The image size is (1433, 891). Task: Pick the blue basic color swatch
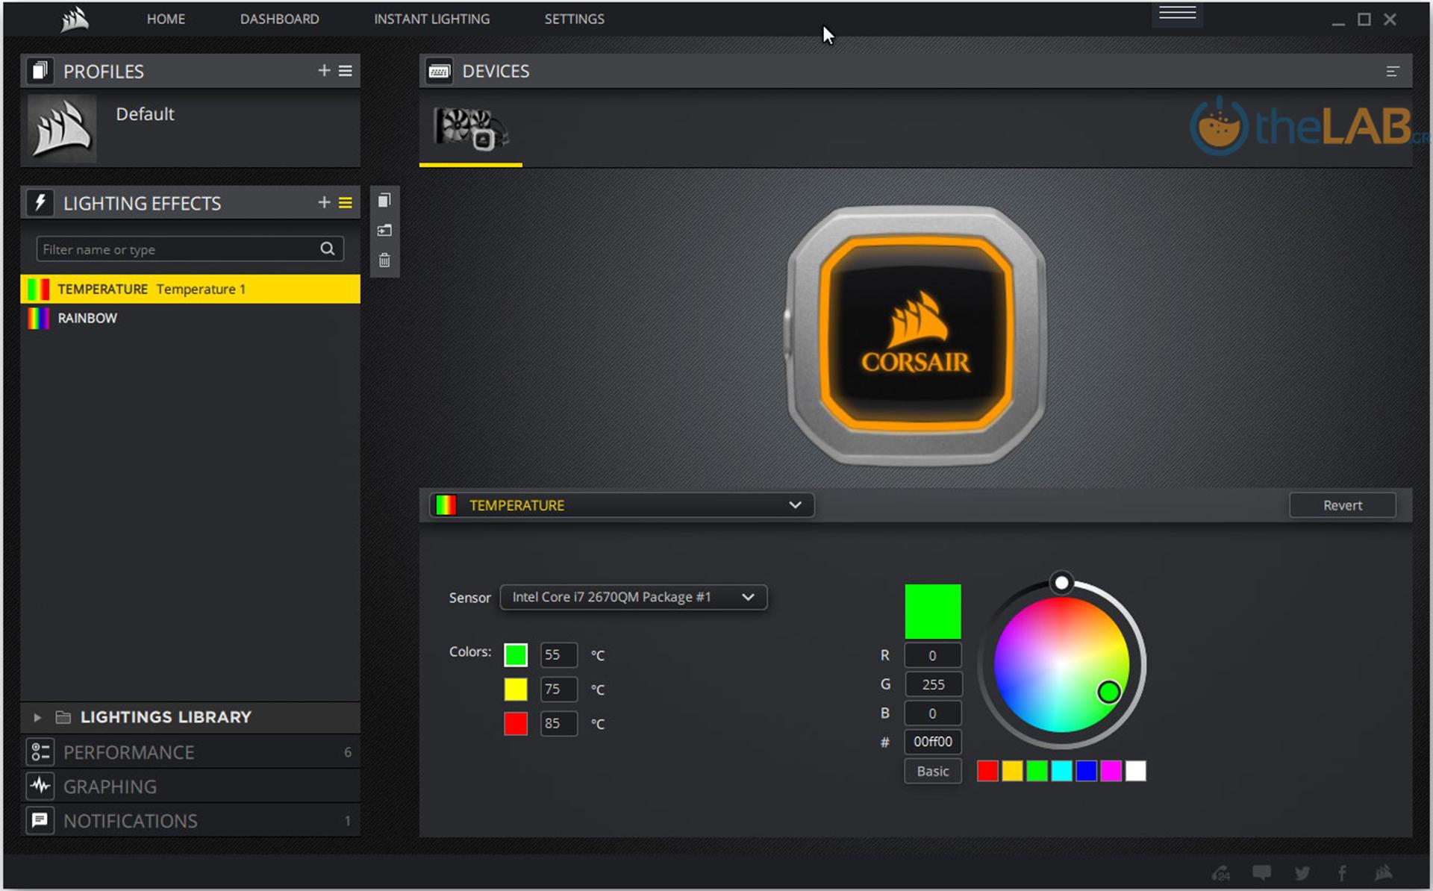(x=1086, y=771)
